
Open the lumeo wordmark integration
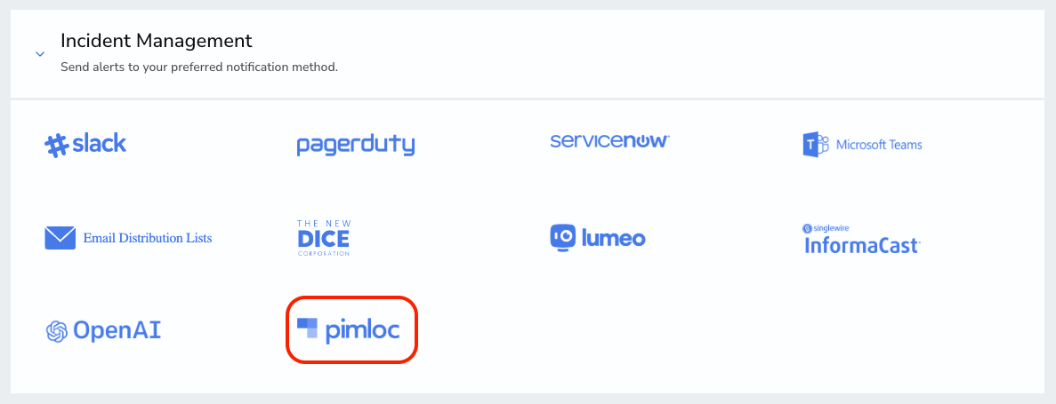click(612, 238)
